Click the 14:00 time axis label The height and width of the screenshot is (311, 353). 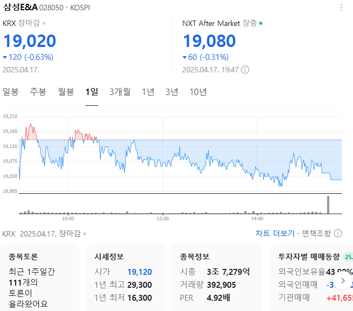point(257,219)
